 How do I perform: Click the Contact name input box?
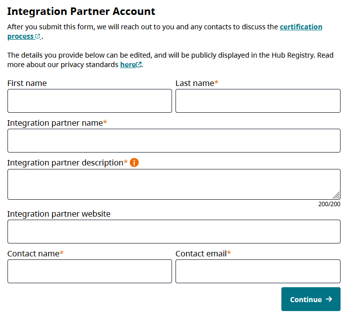89,271
